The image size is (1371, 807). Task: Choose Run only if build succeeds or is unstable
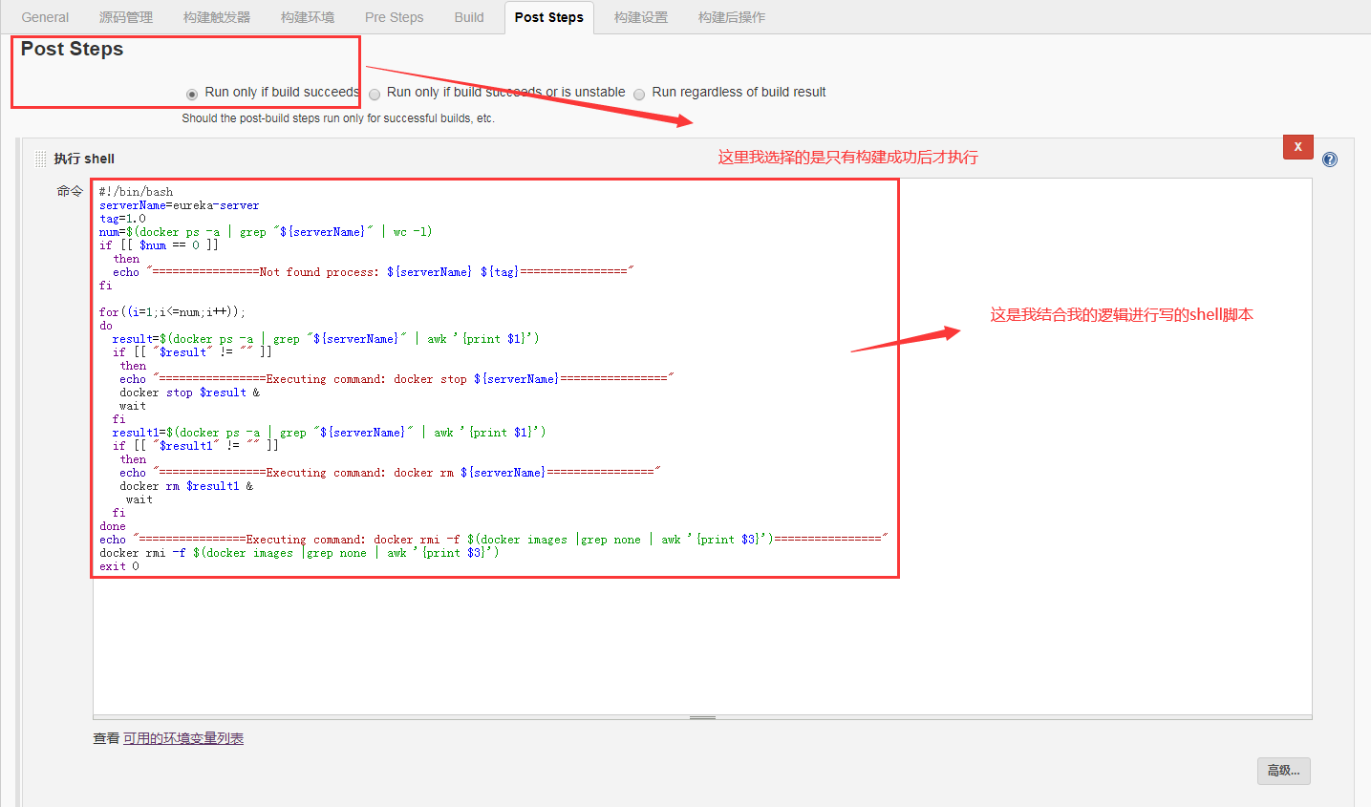pos(375,94)
